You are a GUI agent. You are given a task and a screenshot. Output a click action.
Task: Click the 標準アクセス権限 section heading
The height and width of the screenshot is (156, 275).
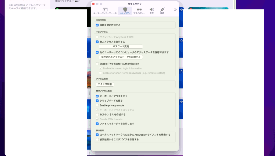(104, 91)
